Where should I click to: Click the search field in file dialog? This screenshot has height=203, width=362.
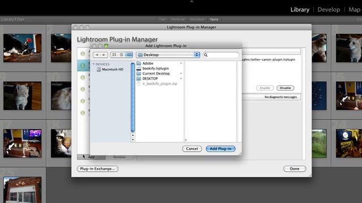click(x=221, y=55)
